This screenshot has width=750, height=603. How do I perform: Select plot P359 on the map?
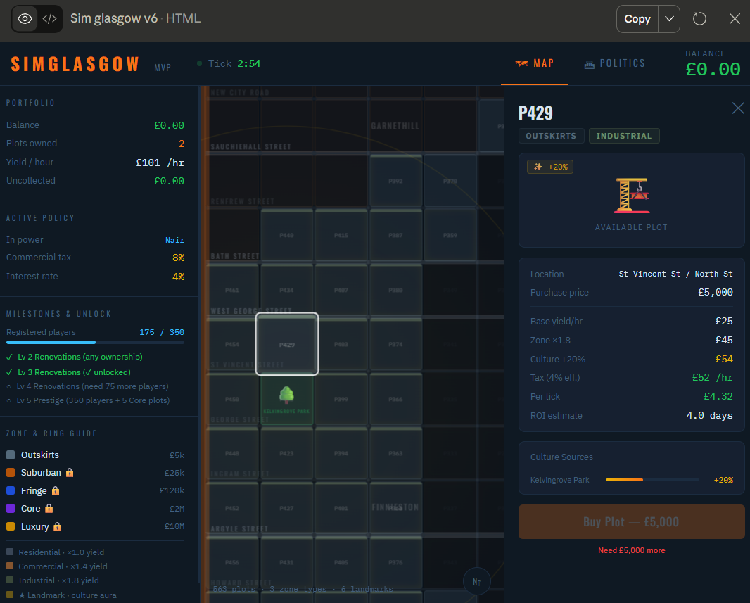click(450, 235)
